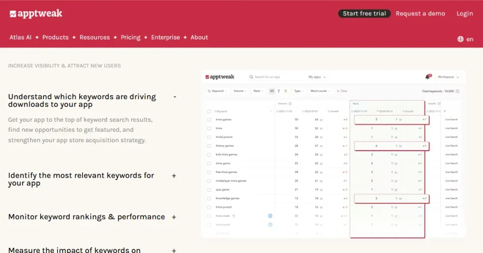This screenshot has height=253, width=483.
Task: Tick the select-all checkbox in Keyword header
Action: click(209, 111)
